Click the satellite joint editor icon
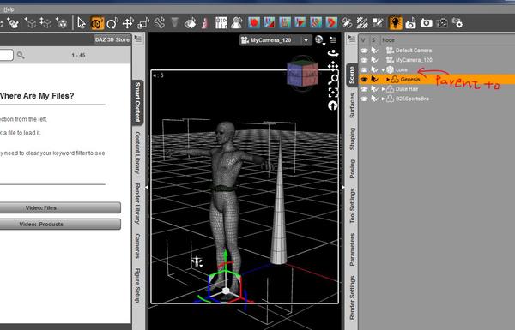This screenshot has height=330, width=515. tap(347, 22)
